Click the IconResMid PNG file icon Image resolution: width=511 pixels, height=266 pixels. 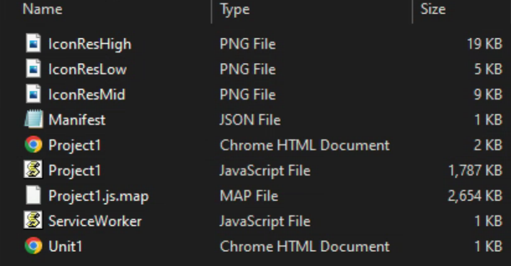click(x=33, y=94)
